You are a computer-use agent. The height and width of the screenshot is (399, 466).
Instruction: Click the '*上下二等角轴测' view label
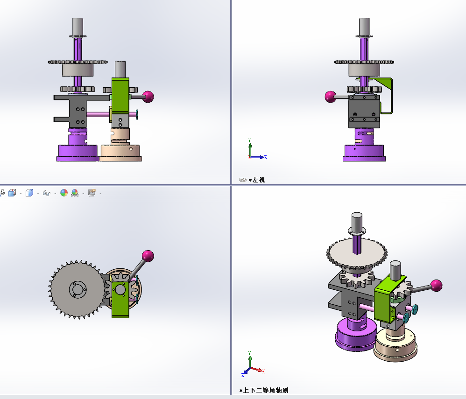click(264, 391)
